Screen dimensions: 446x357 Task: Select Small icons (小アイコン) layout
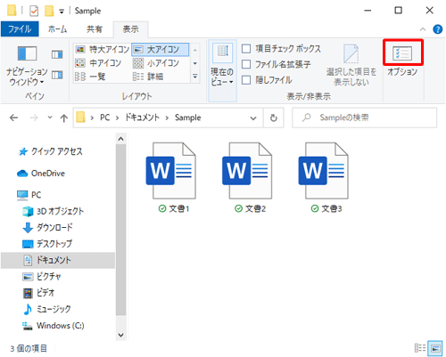[156, 63]
